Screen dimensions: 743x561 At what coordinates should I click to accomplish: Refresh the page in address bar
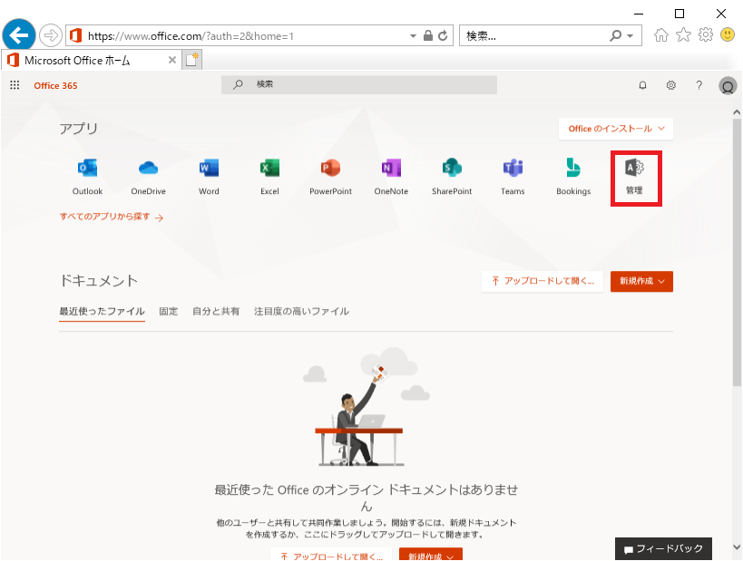pyautogui.click(x=443, y=35)
